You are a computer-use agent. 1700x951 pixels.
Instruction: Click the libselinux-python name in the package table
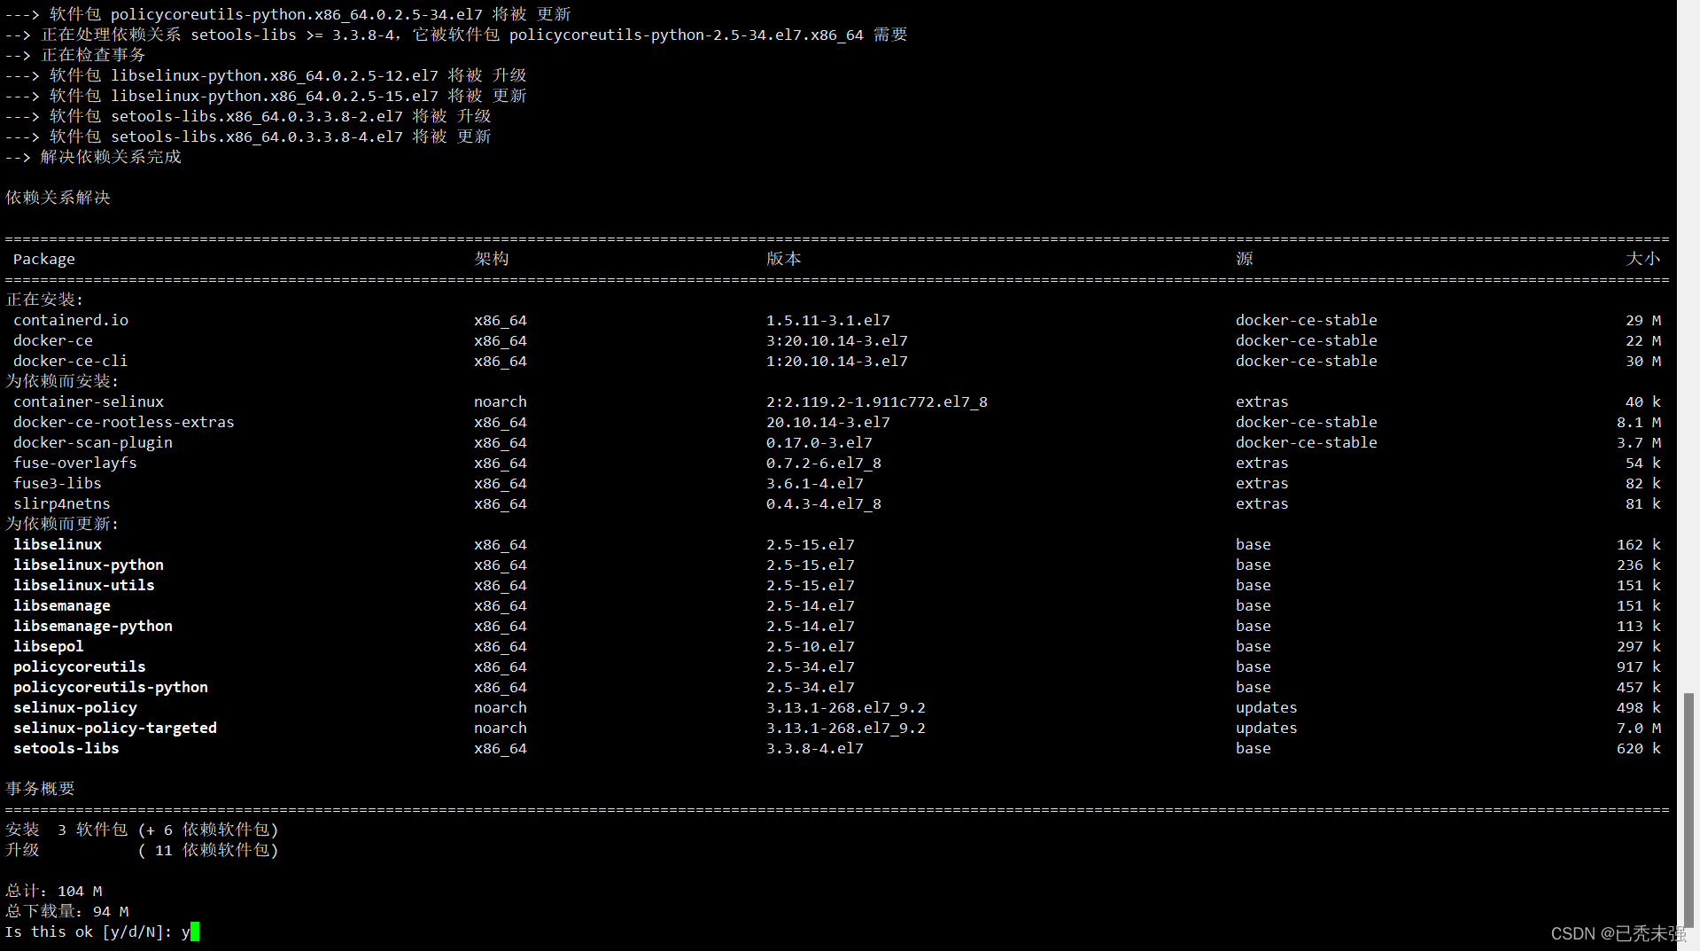[89, 565]
